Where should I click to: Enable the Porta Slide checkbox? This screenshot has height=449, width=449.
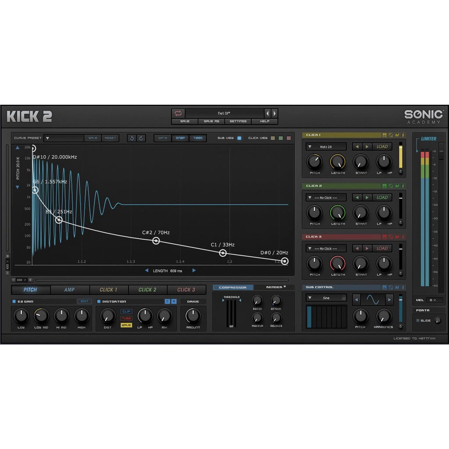coord(417,321)
